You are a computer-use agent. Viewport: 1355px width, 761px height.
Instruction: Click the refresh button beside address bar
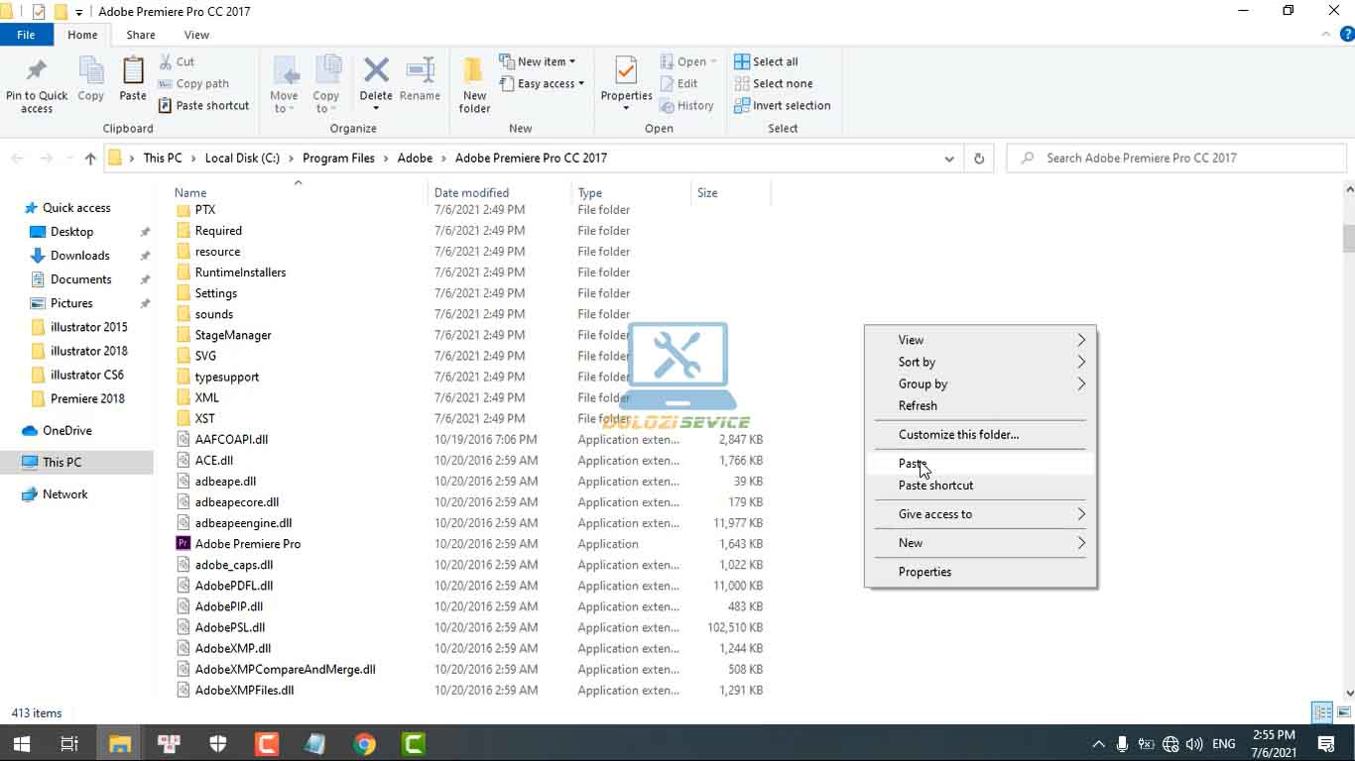(x=979, y=159)
